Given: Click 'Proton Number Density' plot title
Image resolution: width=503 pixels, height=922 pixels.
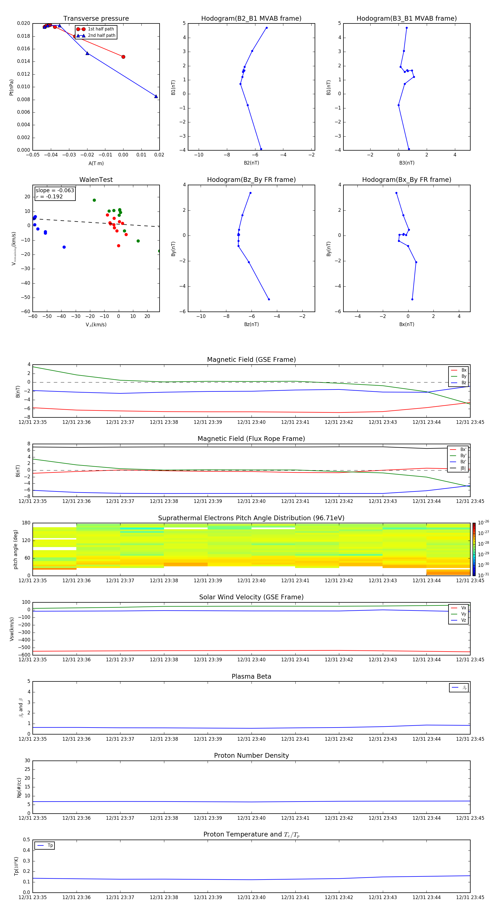Looking at the screenshot, I should pos(251,755).
